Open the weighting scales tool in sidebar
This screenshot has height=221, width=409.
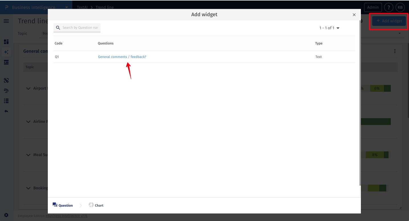(6, 91)
